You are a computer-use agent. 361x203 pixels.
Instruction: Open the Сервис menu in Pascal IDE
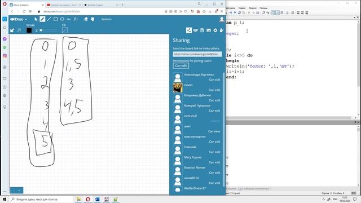[x=242, y=8]
